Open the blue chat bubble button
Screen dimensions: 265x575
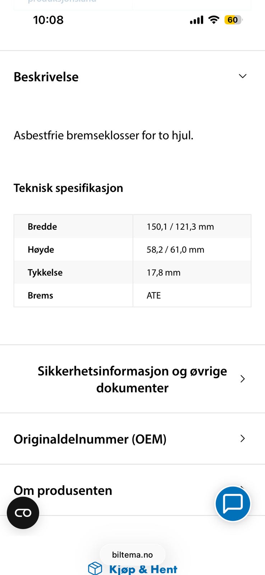(x=233, y=503)
